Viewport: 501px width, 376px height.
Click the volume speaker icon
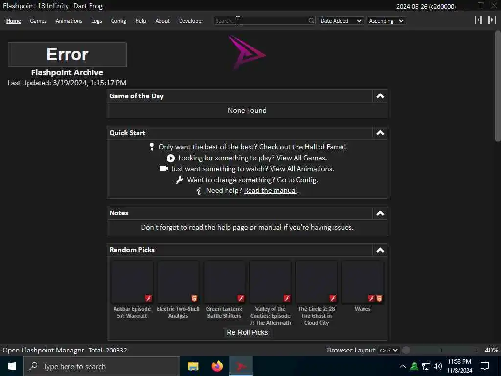(438, 366)
